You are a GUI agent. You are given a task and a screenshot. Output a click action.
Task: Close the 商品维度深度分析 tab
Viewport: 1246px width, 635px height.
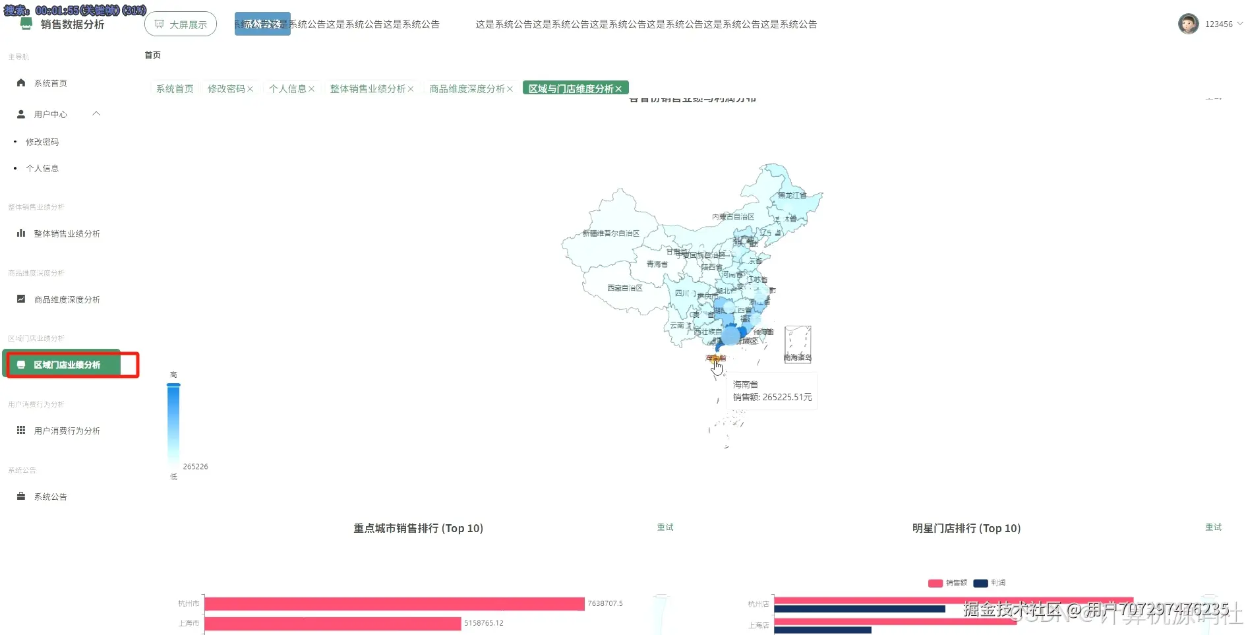[511, 88]
